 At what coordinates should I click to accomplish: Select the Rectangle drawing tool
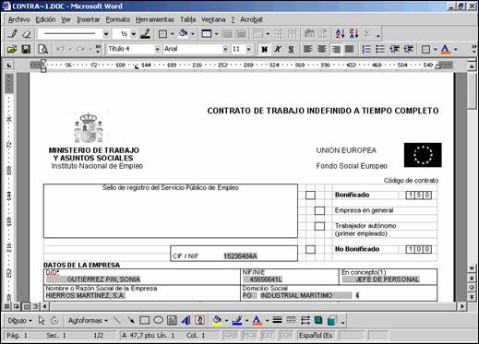[x=144, y=321]
